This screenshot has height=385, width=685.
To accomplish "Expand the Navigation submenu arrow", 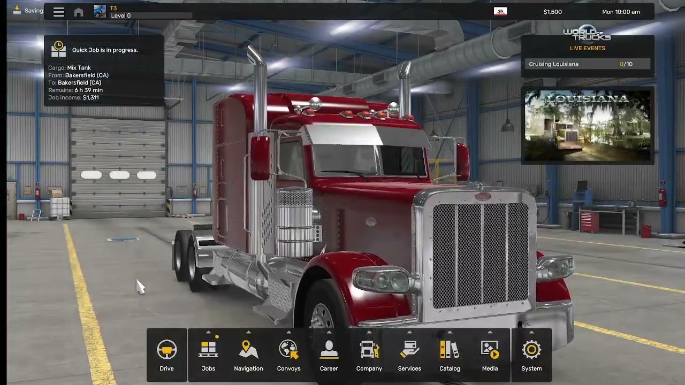I will point(248,332).
